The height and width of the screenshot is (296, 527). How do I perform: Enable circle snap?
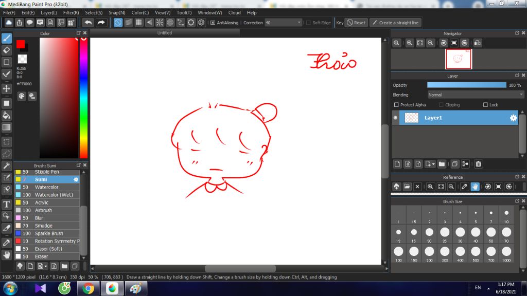pyautogui.click(x=170, y=23)
